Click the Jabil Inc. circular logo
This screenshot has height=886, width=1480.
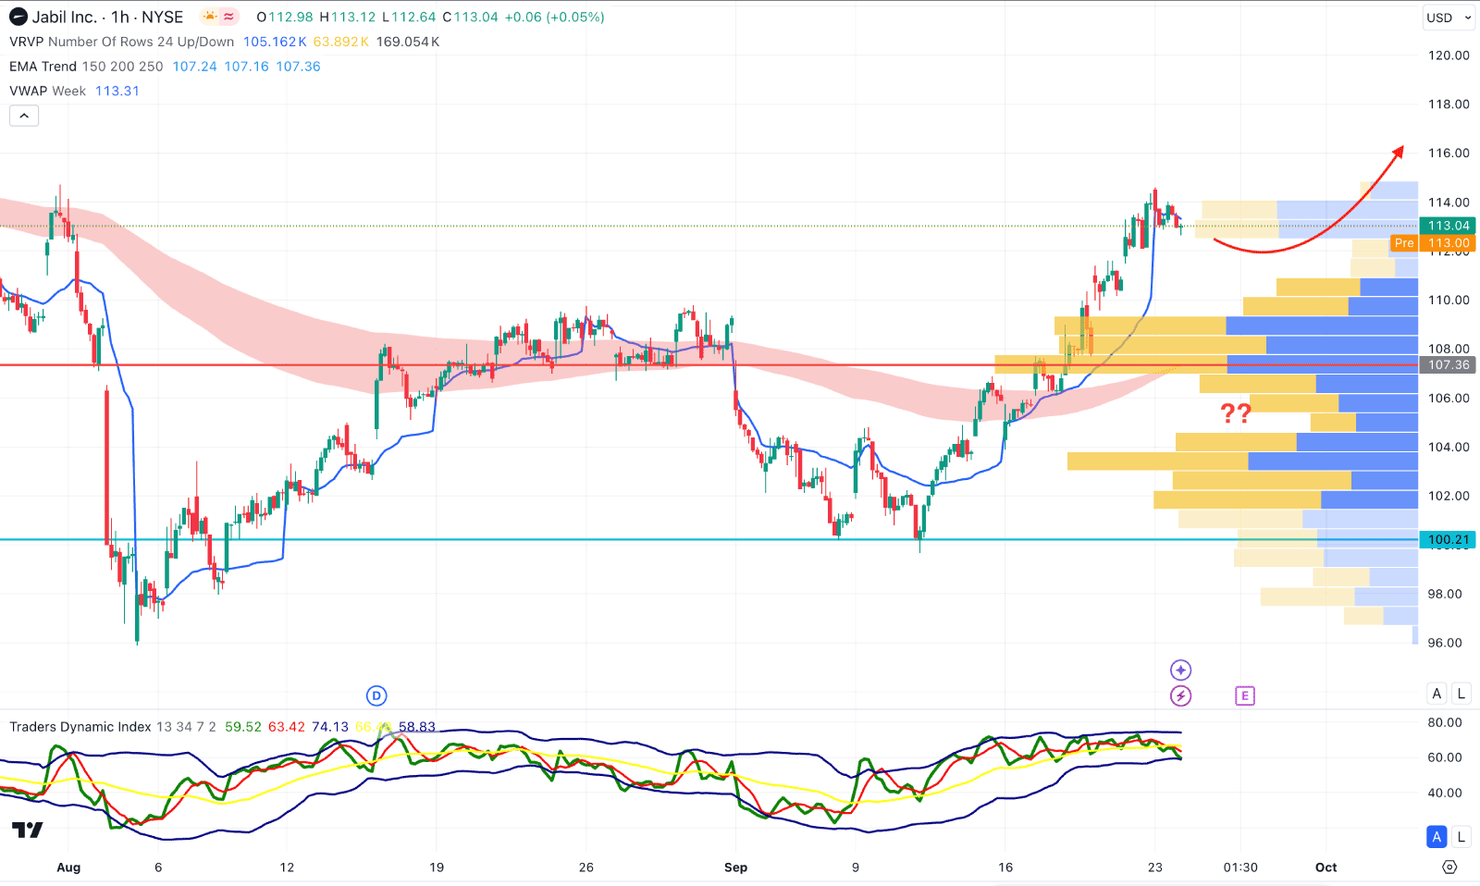pos(18,17)
